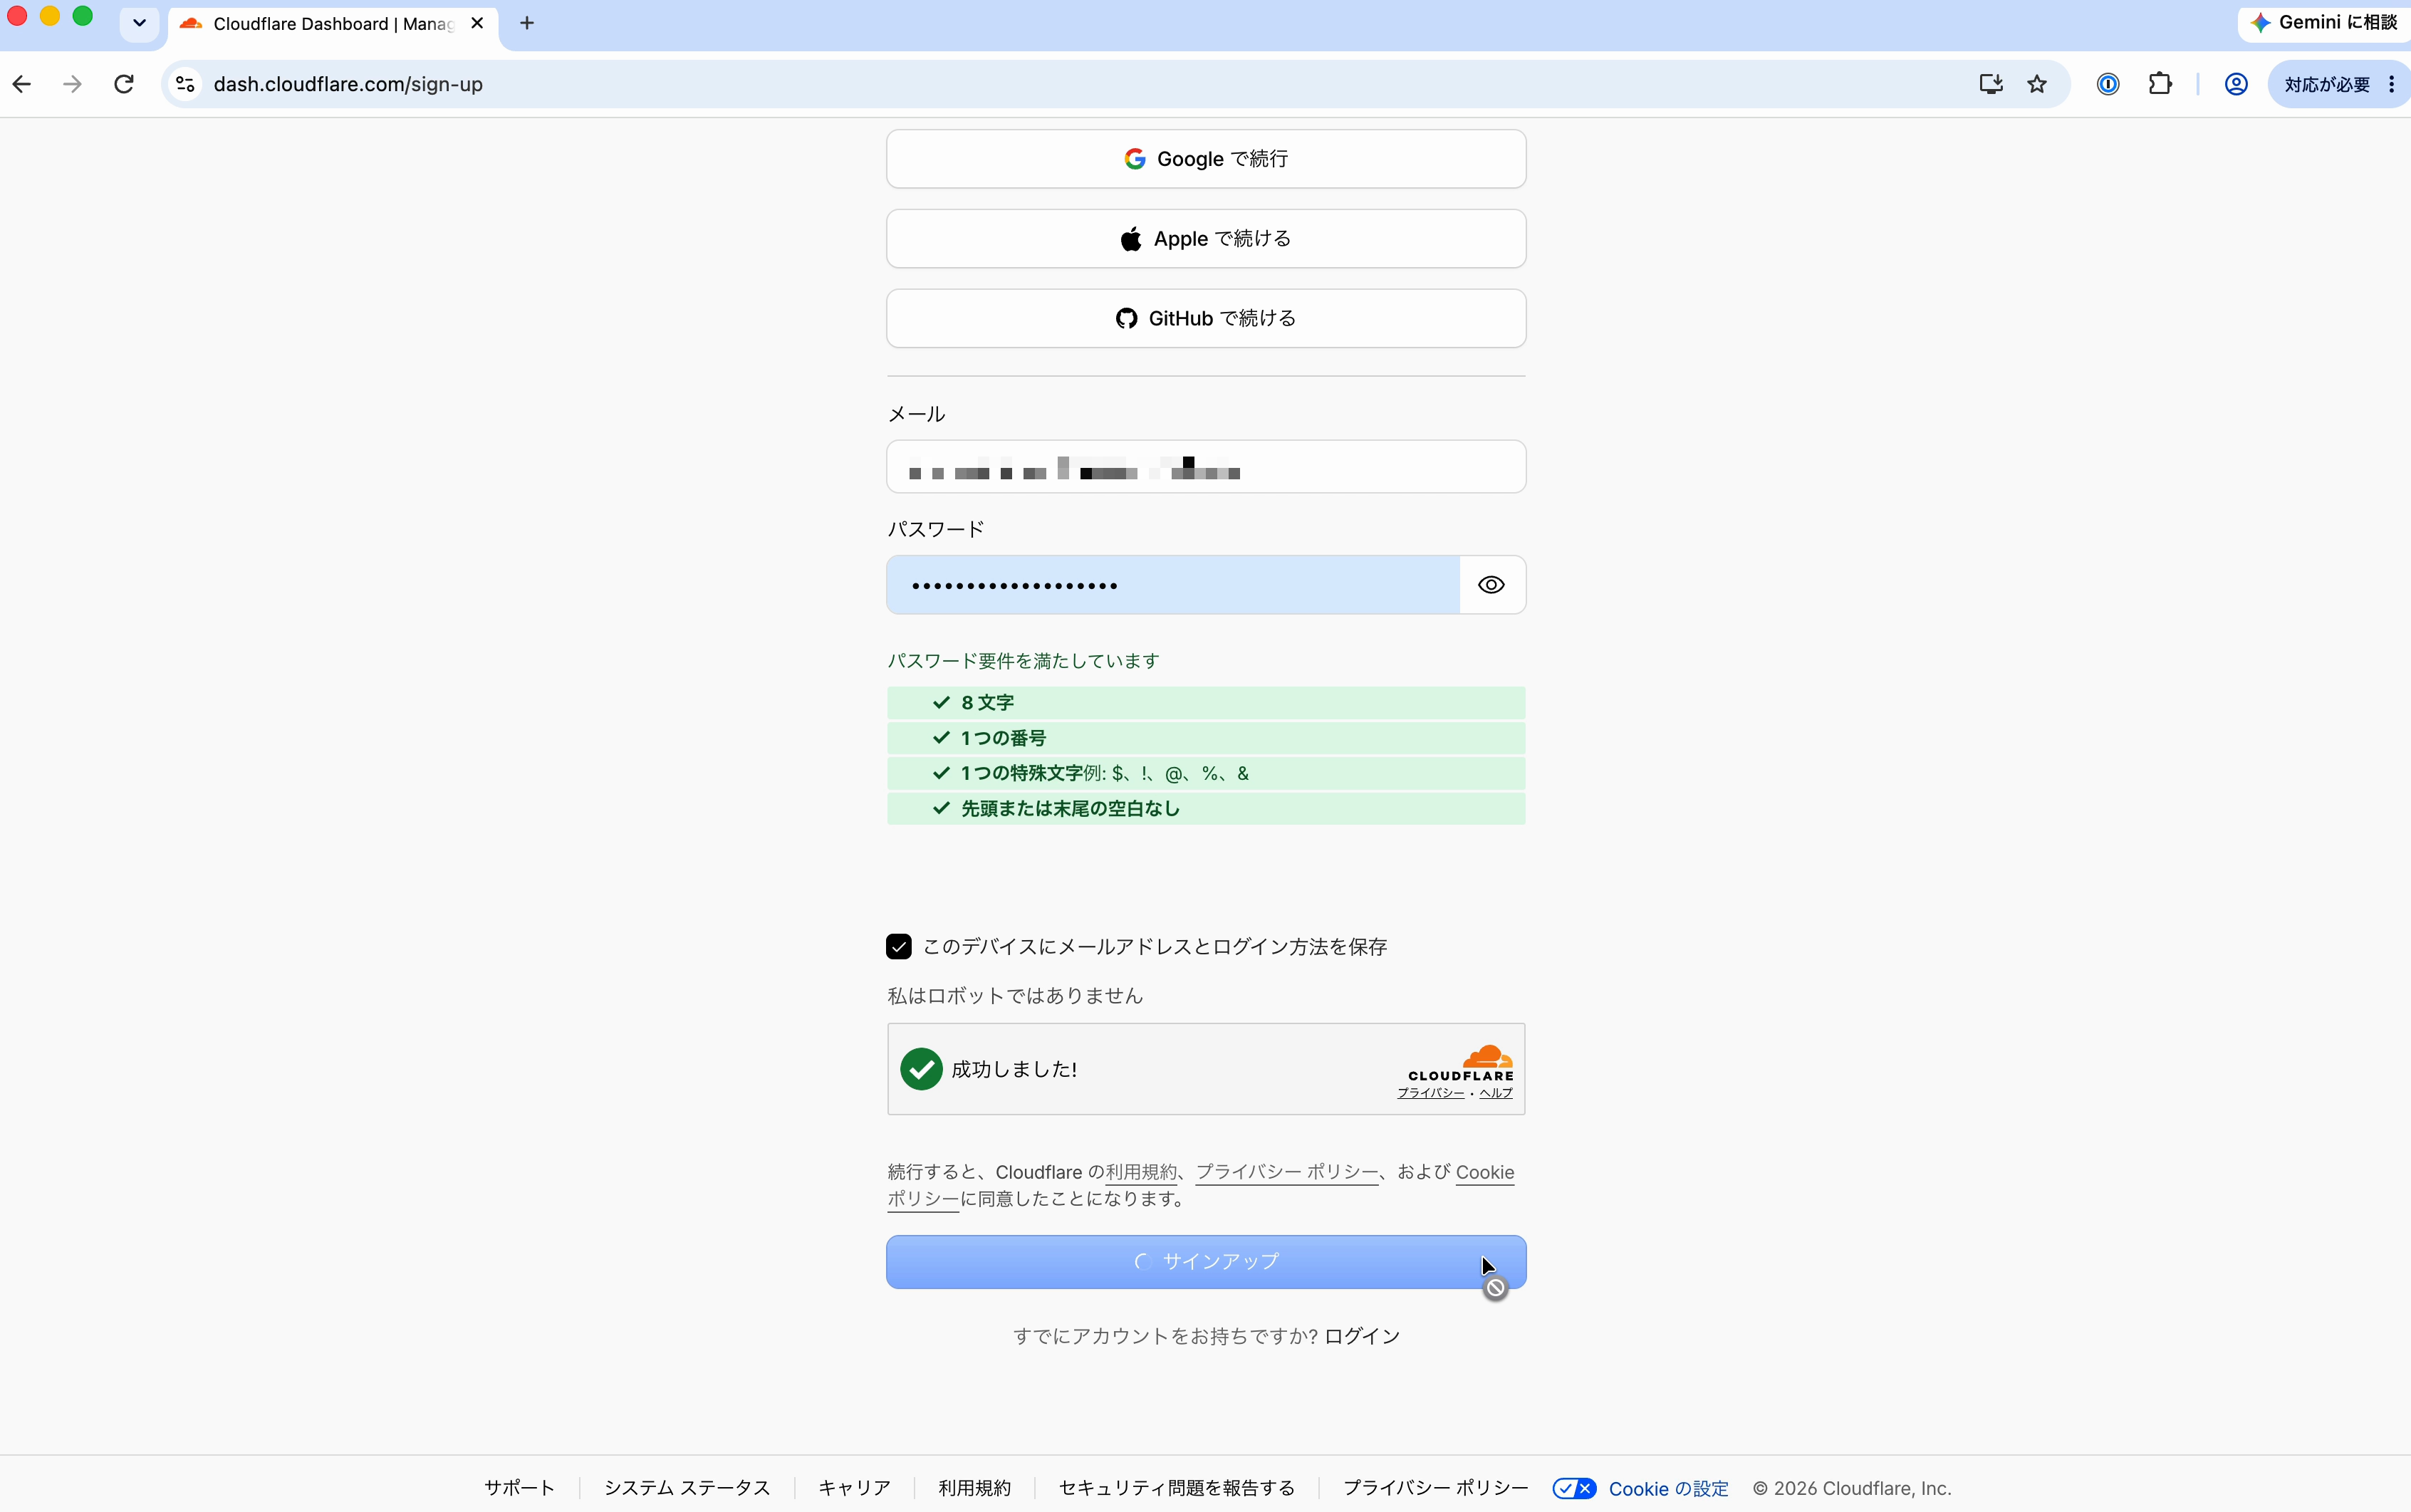Open Turnstile ヘルプ link
Screen dimensions: 2411x1512
(1496, 1093)
